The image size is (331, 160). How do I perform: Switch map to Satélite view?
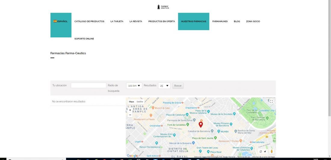140,102
